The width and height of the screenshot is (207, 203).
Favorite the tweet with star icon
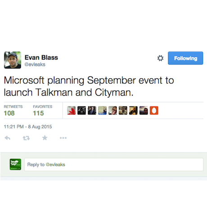coord(45,138)
